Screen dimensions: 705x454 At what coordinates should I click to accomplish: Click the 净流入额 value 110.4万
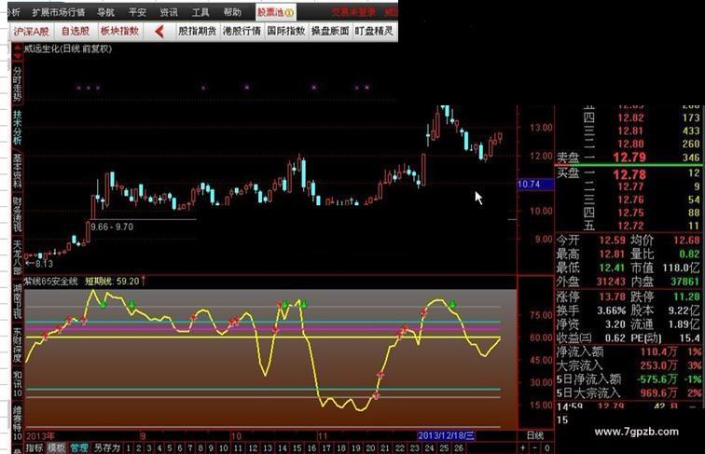658,352
